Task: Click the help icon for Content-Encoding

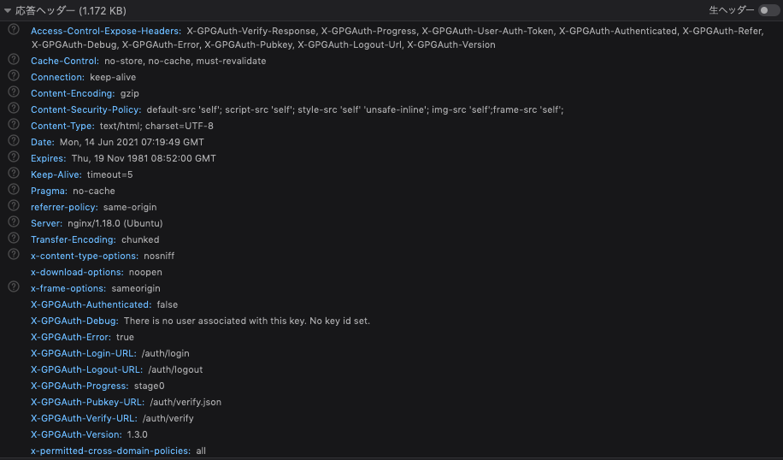Action: point(14,91)
